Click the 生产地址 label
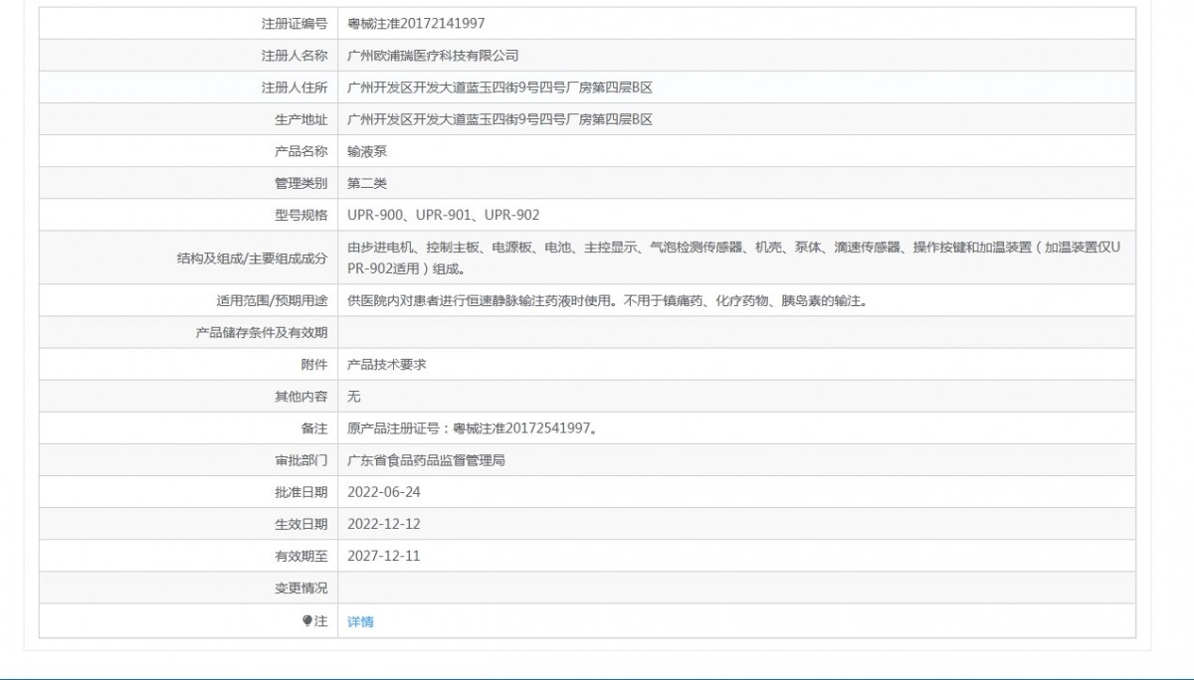This screenshot has width=1194, height=680. point(300,119)
